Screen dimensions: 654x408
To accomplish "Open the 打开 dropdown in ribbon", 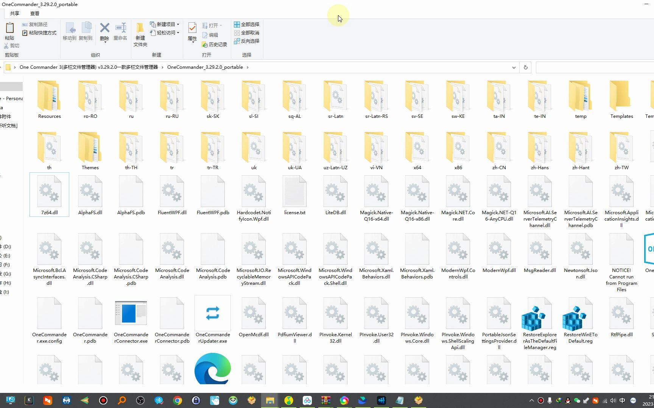I will tap(212, 25).
